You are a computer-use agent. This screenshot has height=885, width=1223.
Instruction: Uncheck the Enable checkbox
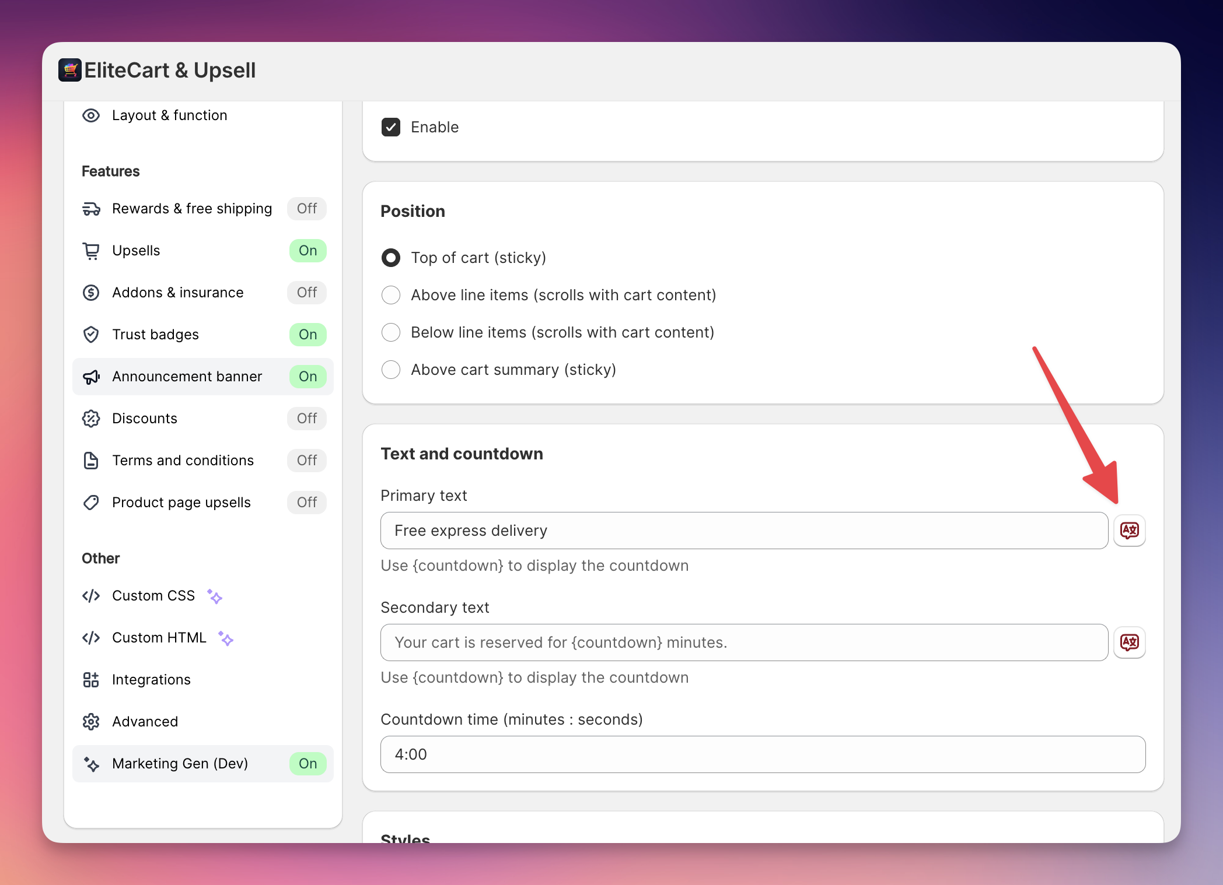[391, 127]
